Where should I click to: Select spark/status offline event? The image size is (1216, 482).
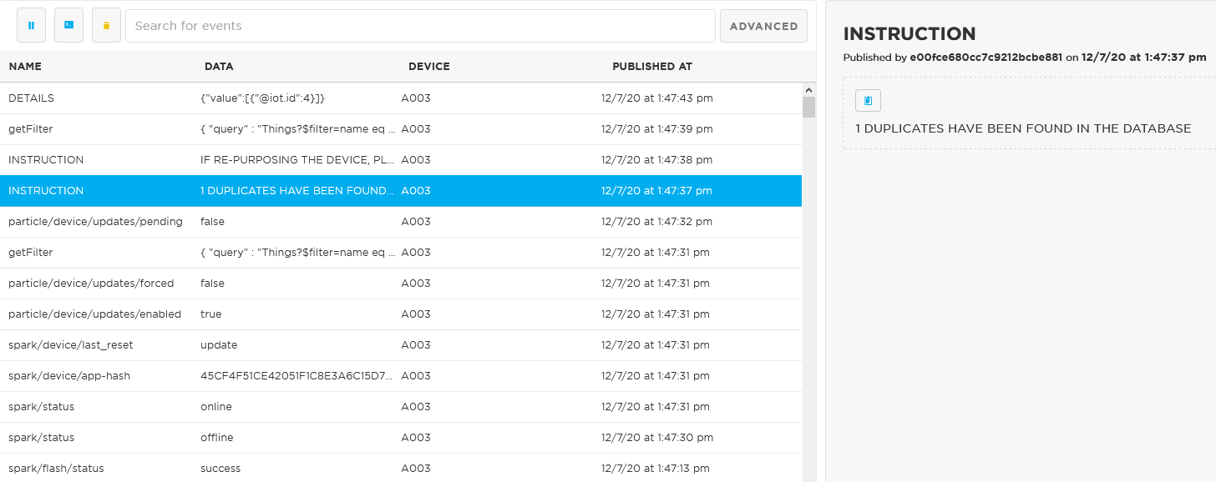[401, 438]
